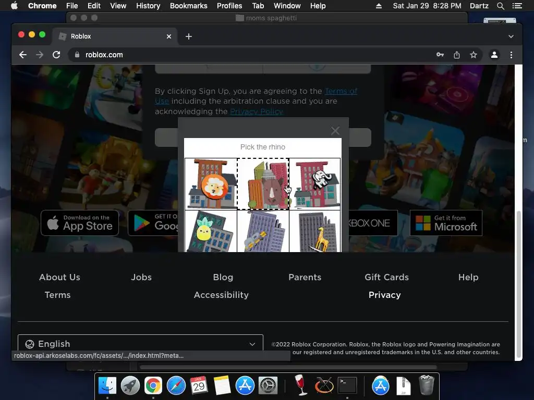Close the Roblox tab
Screen dimensions: 534x400
(169, 36)
